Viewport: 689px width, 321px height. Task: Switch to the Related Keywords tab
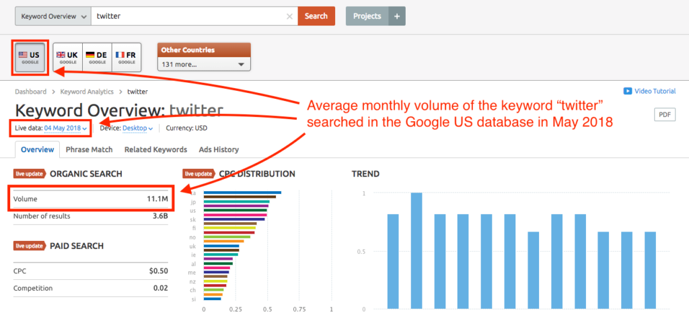click(x=155, y=149)
